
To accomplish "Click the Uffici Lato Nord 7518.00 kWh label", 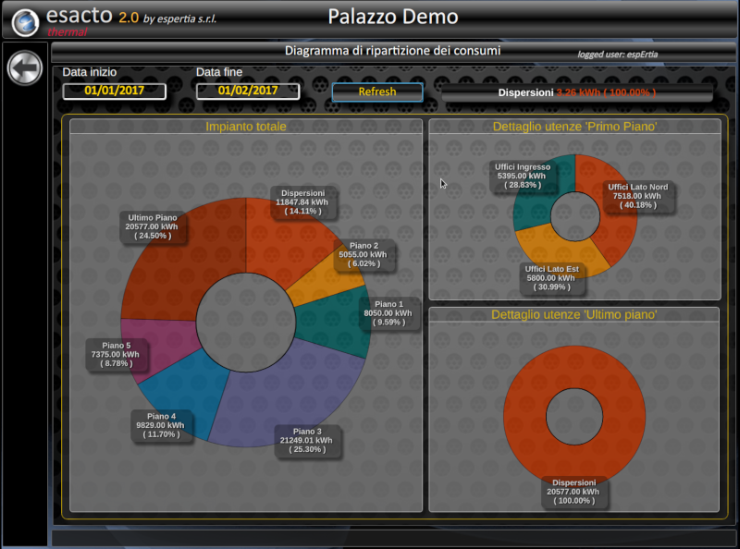I will [637, 196].
